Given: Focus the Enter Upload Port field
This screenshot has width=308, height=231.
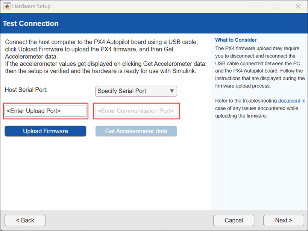Looking at the screenshot, I should coord(46,111).
